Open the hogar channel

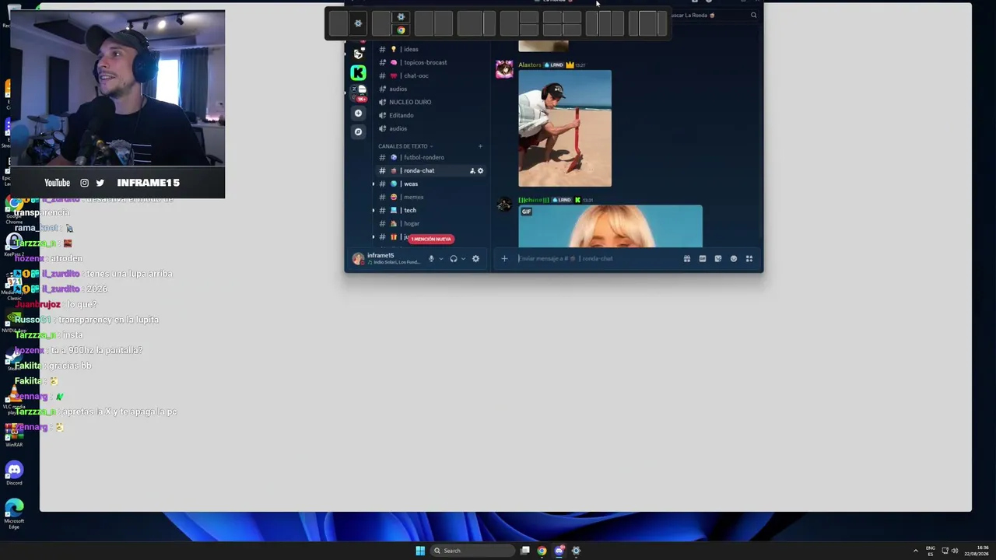click(x=430, y=223)
